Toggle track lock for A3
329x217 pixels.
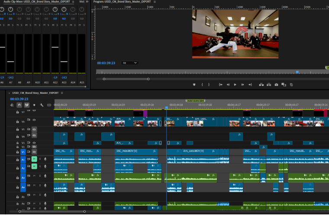click(18, 178)
